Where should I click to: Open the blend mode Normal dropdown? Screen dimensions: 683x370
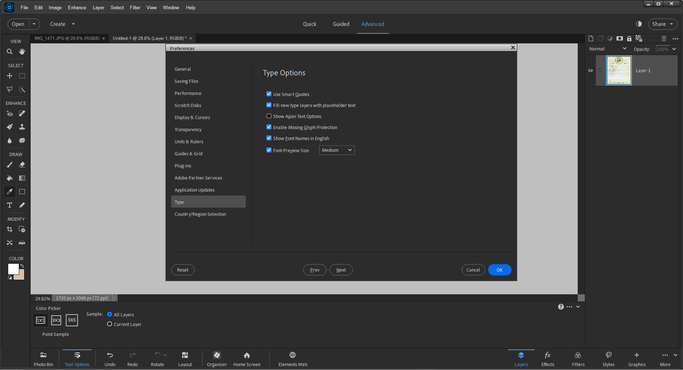click(x=607, y=49)
